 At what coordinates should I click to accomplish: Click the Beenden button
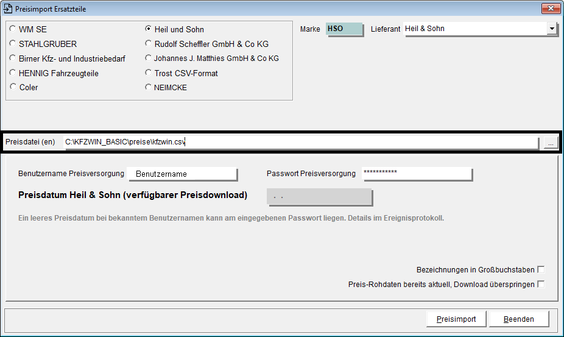(519, 319)
